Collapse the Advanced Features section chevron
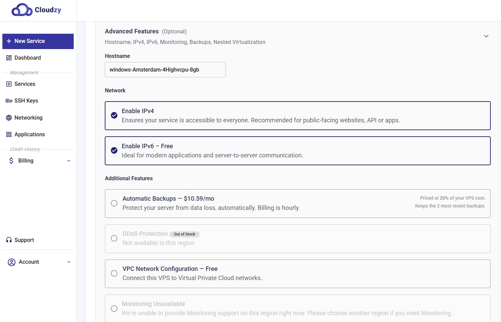Viewport: 501px width, 322px height. click(x=486, y=36)
